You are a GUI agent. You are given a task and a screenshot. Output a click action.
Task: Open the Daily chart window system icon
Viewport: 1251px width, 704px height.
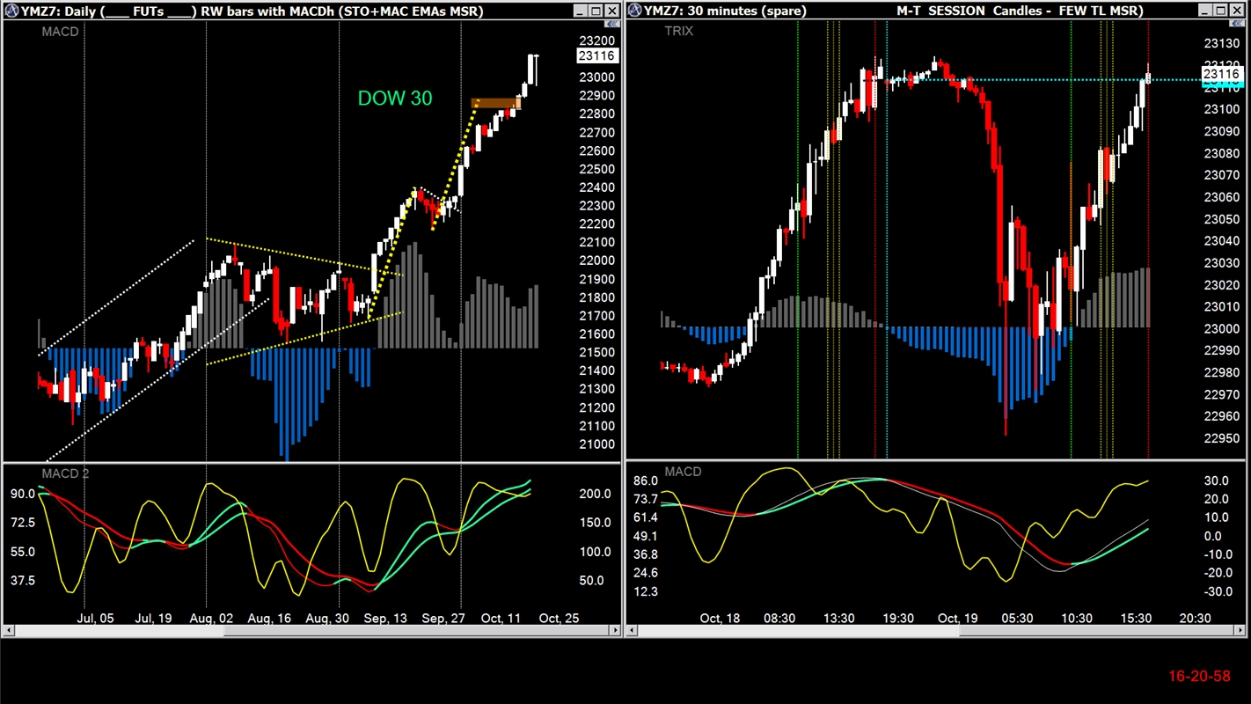pyautogui.click(x=12, y=11)
